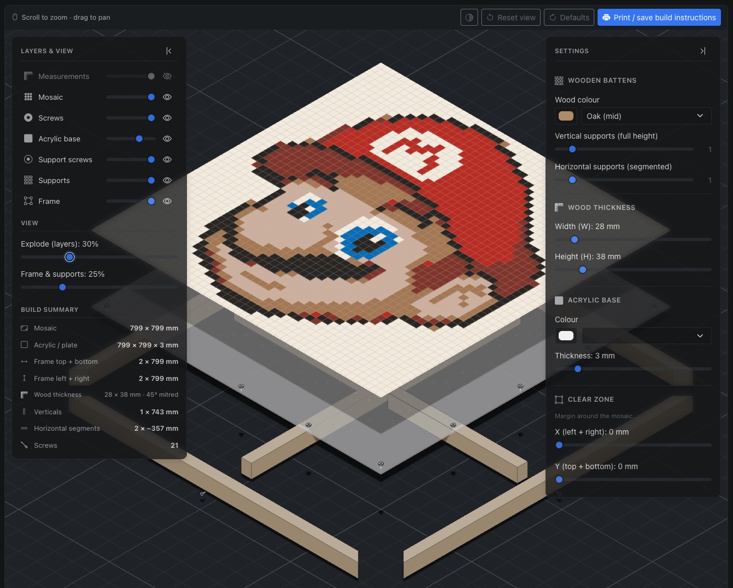Hide the Acrylic base layer
Screen dimensions: 733x588
(167, 139)
